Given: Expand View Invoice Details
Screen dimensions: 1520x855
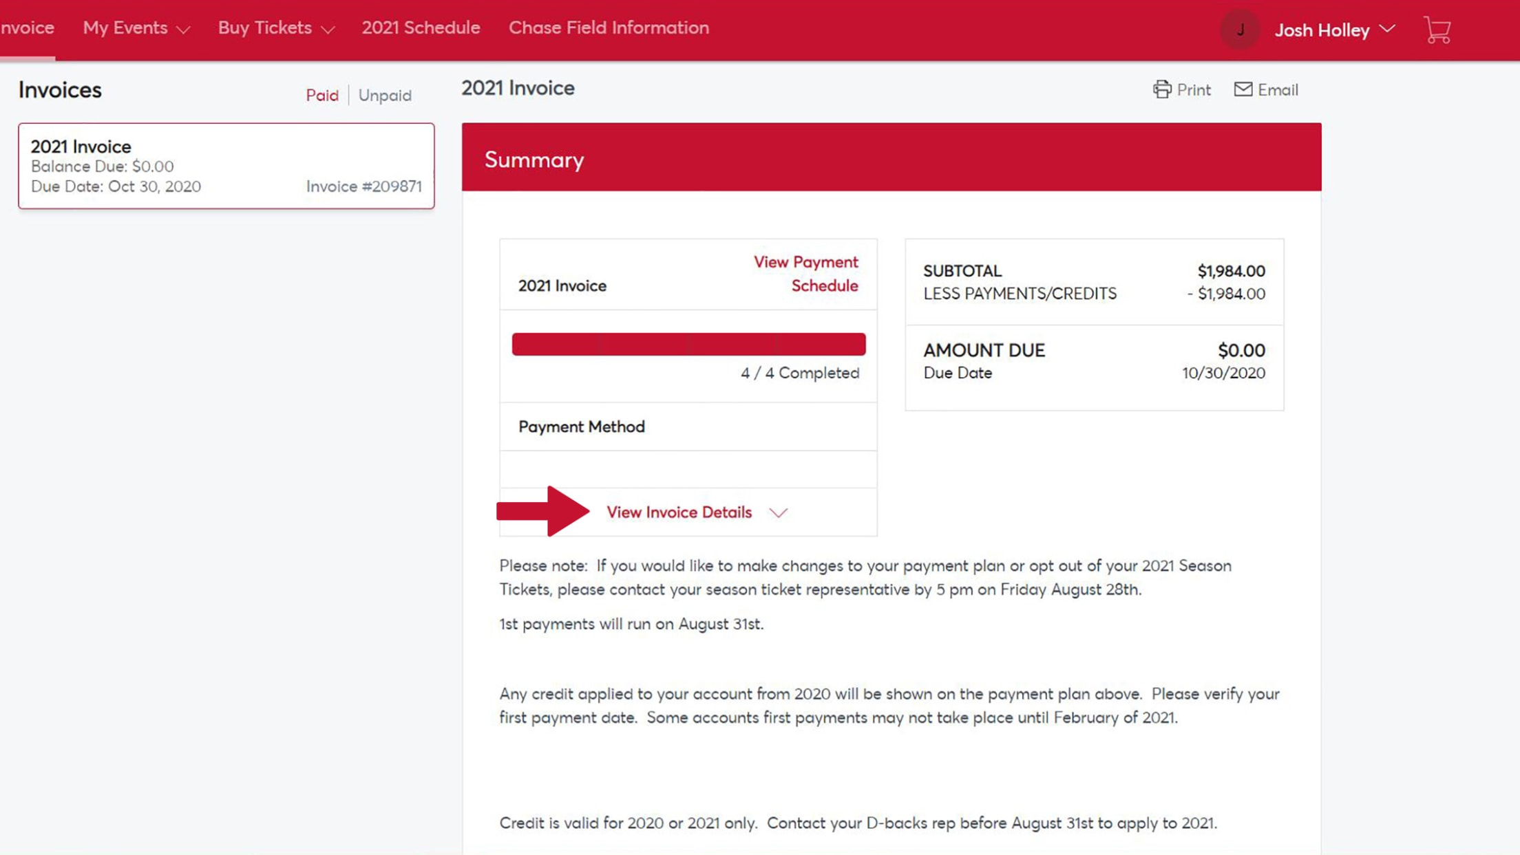Looking at the screenshot, I should [679, 512].
